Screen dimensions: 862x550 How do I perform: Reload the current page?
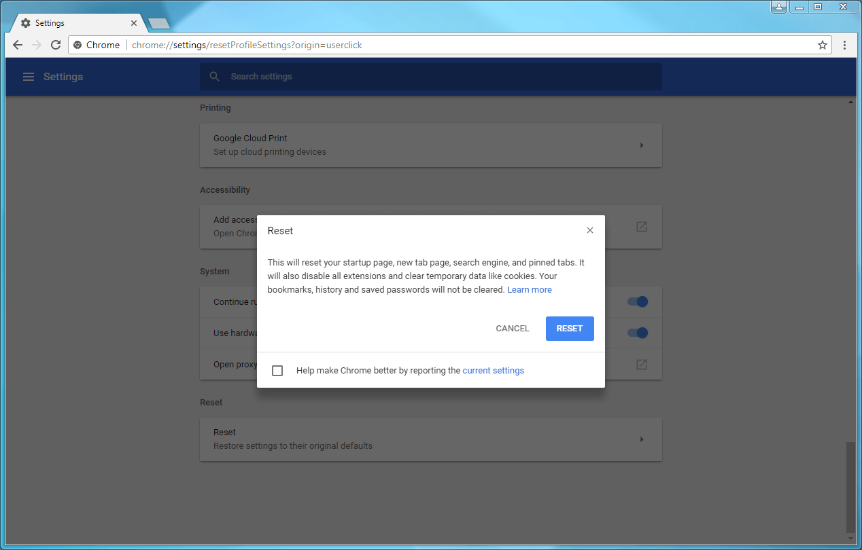[56, 45]
